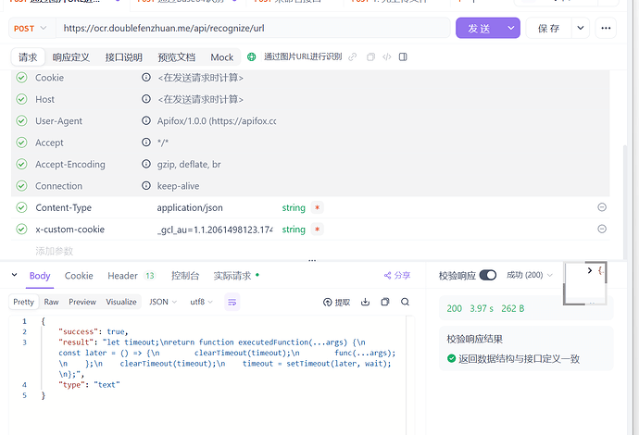
Task: Remove the x-custom-cookie header row
Action: (x=602, y=229)
